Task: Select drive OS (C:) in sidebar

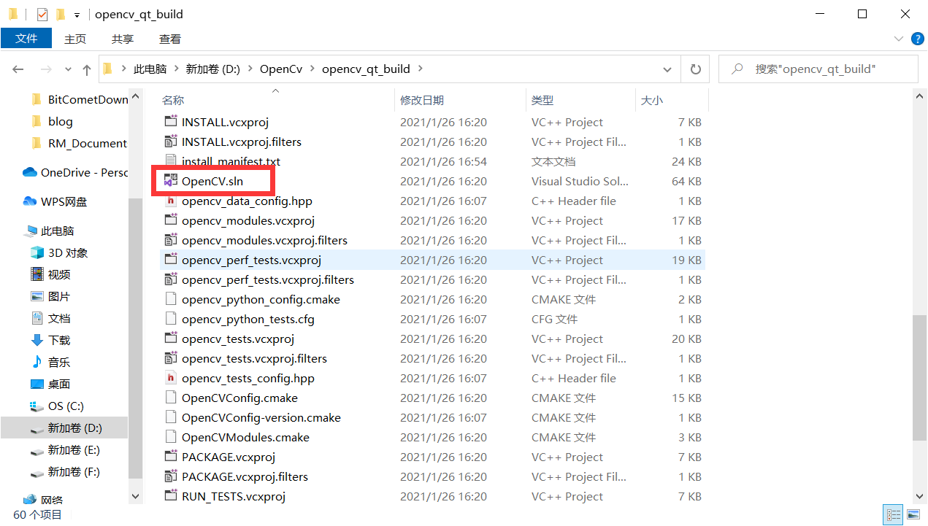Action: tap(57, 406)
